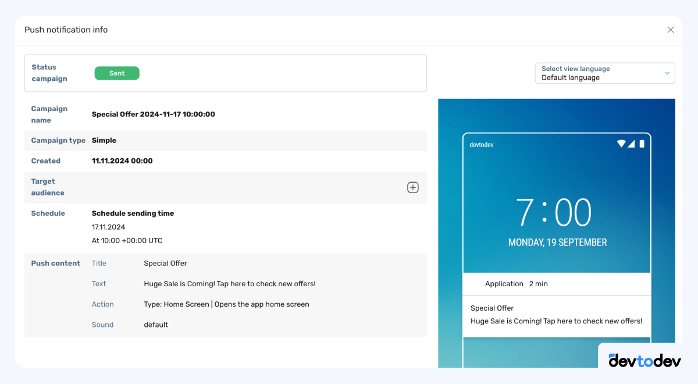Click the Monday, 19 September date text
Image resolution: width=698 pixels, height=384 pixels.
tap(557, 243)
